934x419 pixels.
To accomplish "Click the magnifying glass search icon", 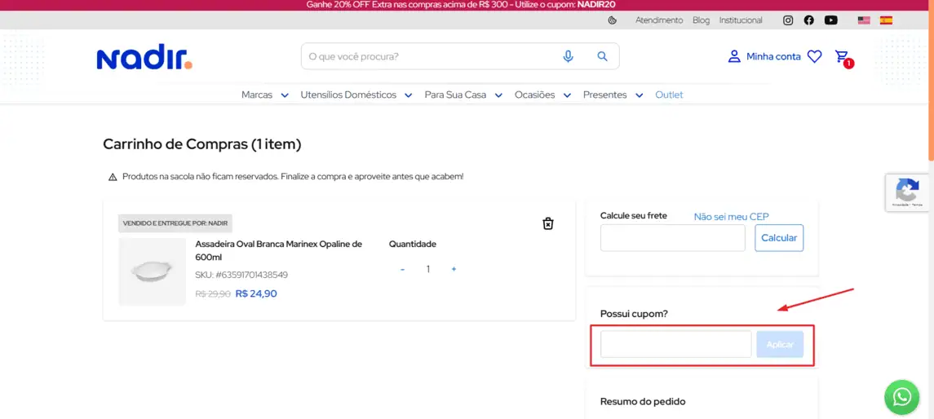I will point(602,56).
